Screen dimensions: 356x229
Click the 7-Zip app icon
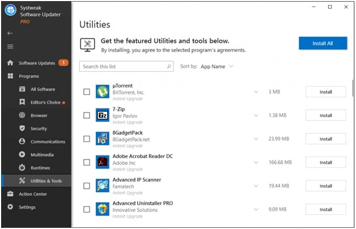point(103,115)
